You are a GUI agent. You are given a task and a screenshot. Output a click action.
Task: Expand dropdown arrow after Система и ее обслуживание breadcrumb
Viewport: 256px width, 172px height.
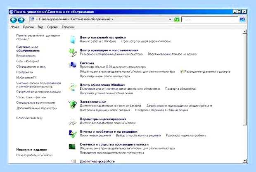(x=112, y=19)
